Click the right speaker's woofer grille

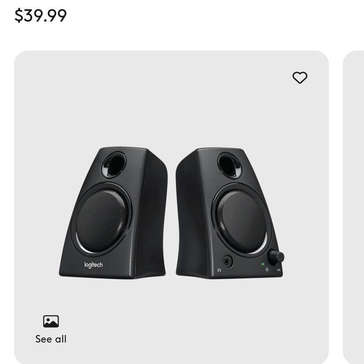coord(241,221)
